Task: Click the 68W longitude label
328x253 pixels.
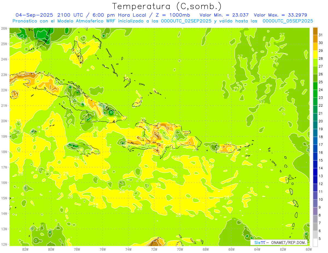Action: pos(206,249)
